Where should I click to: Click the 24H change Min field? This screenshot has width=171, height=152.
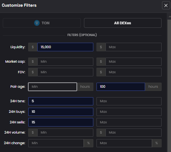coord(56,143)
